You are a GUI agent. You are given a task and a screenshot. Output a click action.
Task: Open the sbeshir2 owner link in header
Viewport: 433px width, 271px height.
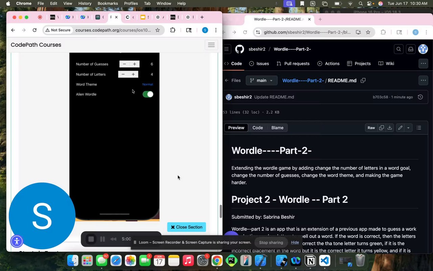(x=257, y=49)
